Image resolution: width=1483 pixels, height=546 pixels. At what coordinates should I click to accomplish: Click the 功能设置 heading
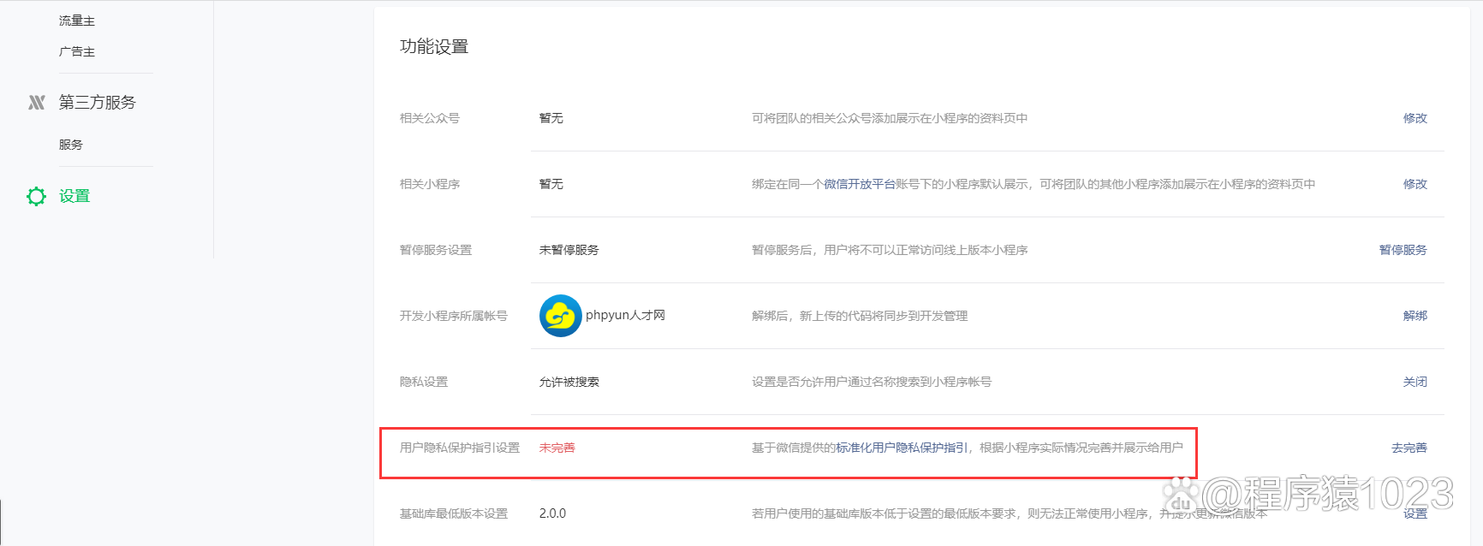tap(434, 47)
